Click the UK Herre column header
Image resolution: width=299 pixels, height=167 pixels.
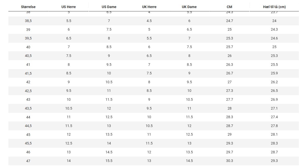149,7
